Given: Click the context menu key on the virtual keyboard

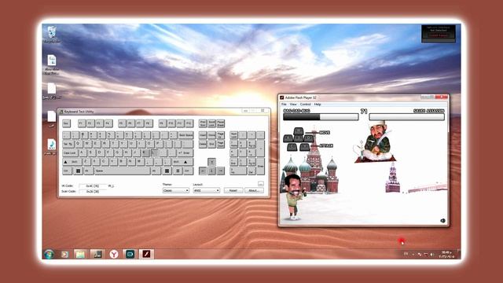Looking at the screenshot, I should [x=178, y=171].
